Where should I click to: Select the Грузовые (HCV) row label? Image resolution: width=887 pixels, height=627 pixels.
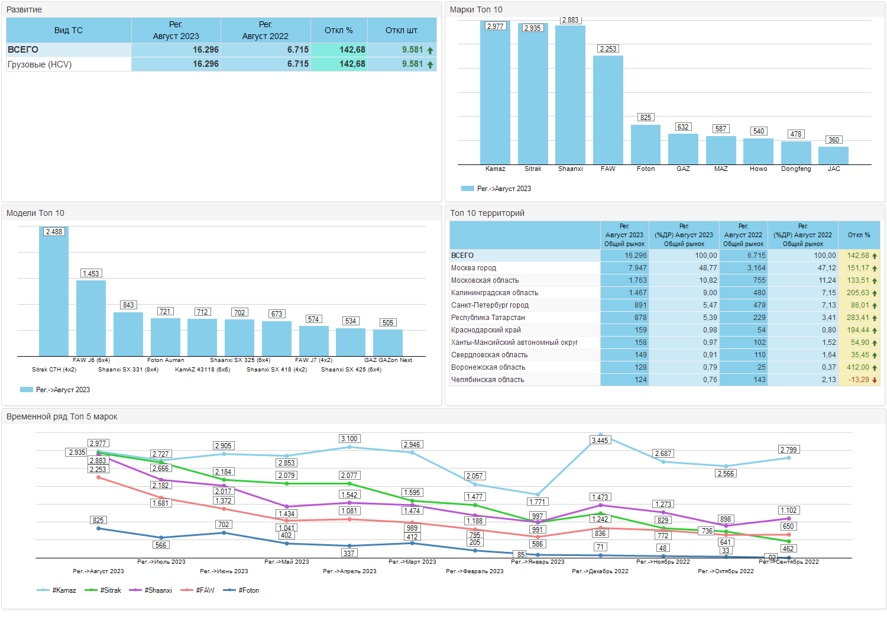(40, 64)
